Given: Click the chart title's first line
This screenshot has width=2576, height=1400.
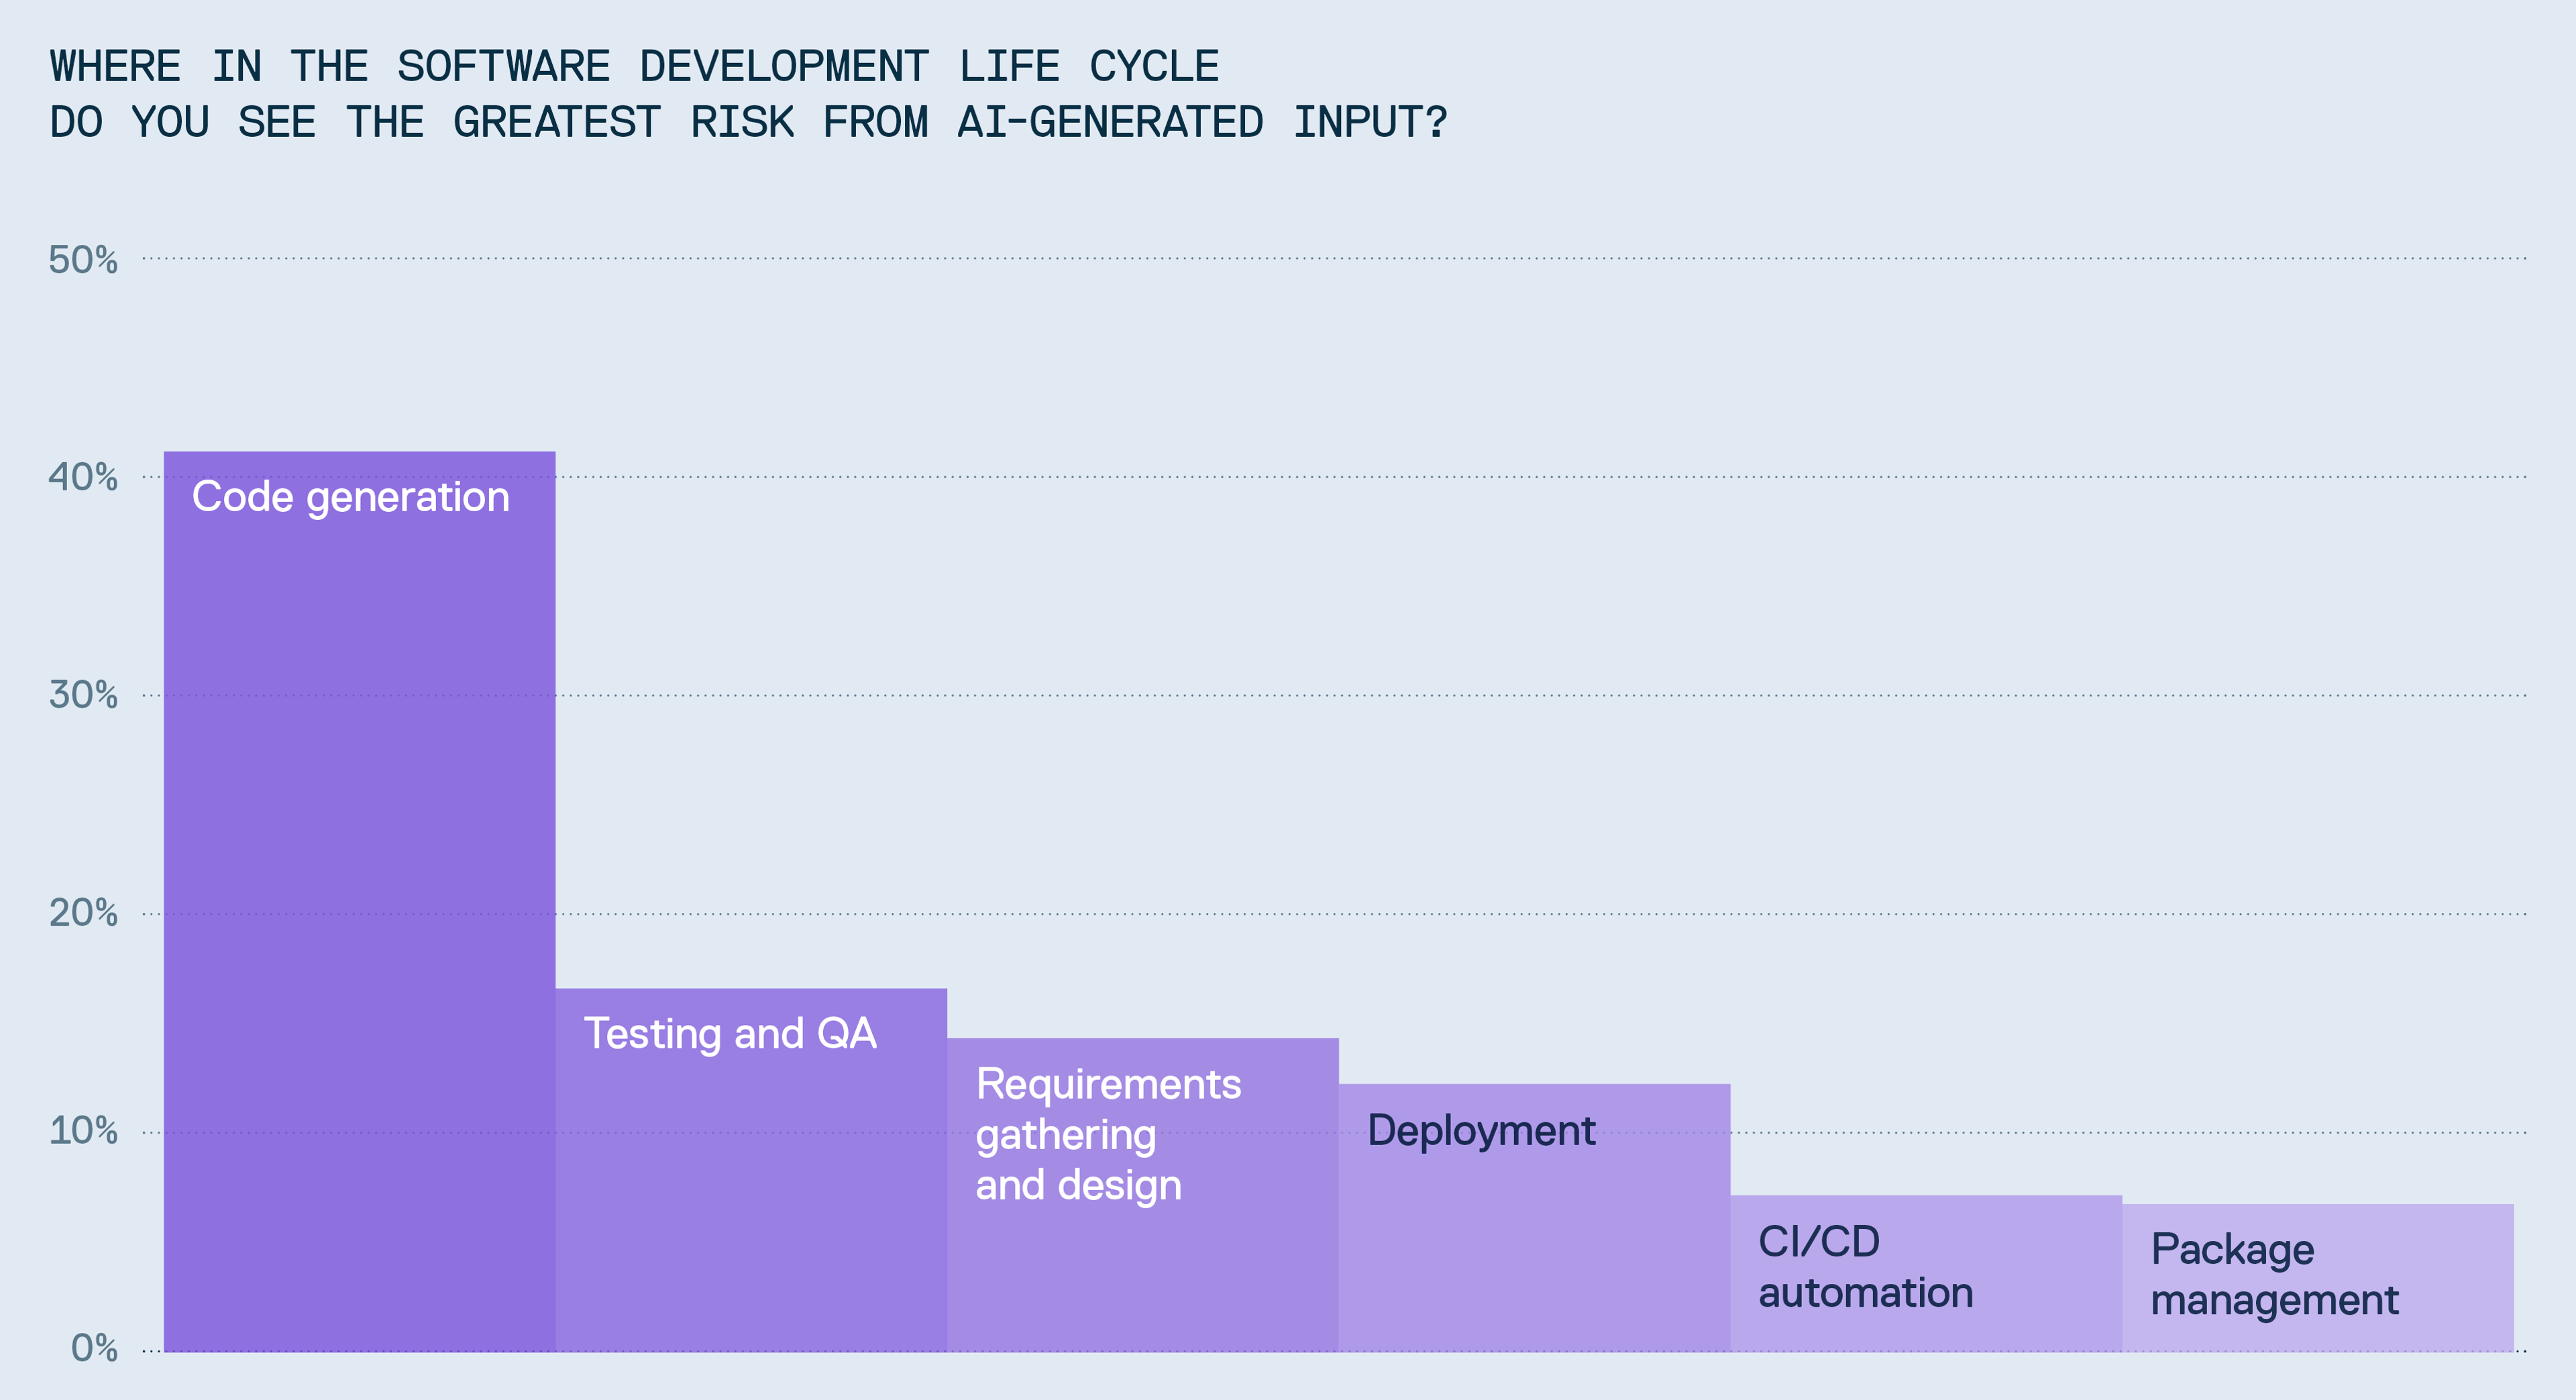Looking at the screenshot, I should click(634, 67).
